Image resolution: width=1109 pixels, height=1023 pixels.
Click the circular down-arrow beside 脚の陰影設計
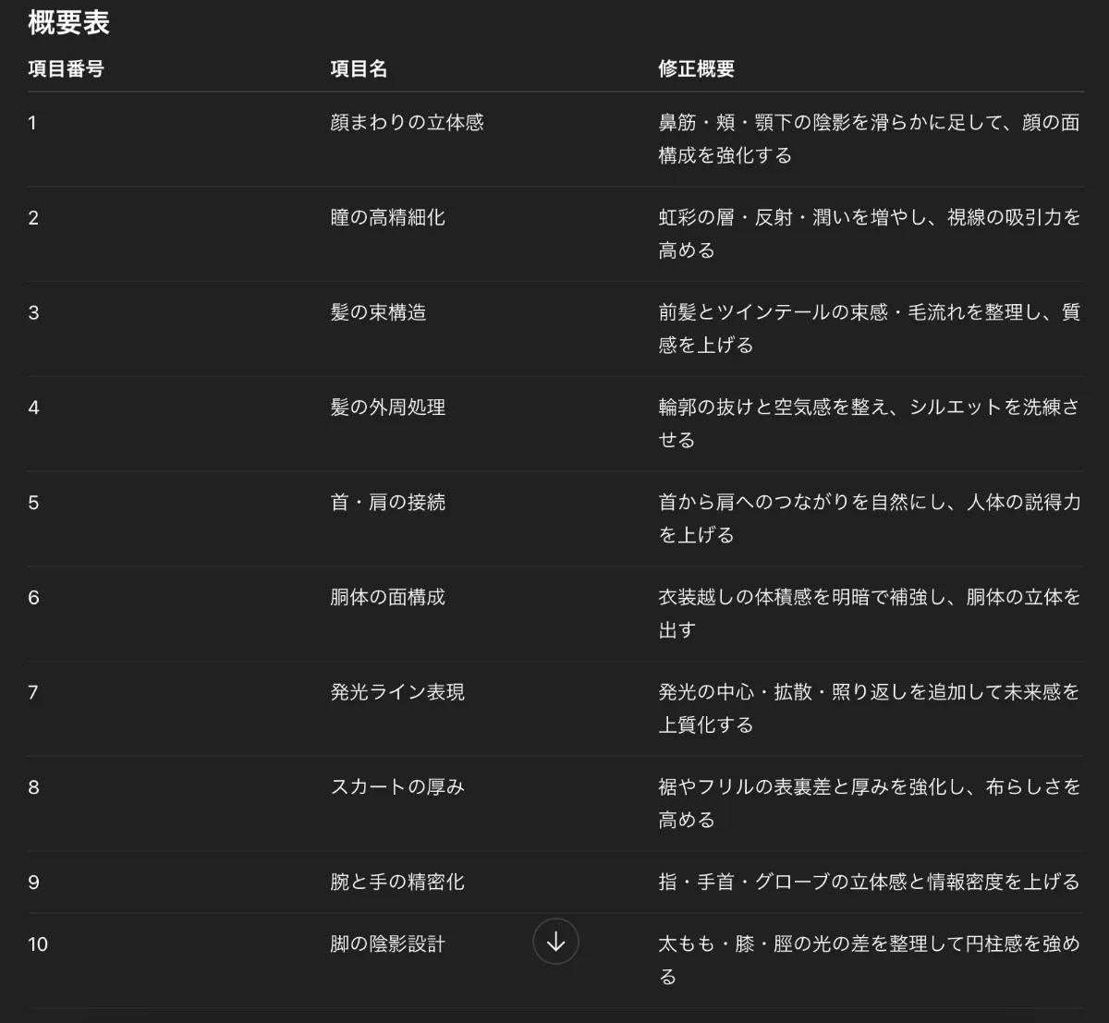[555, 941]
